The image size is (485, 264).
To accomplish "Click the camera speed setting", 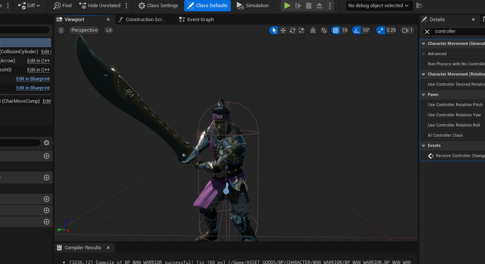I will [x=407, y=30].
